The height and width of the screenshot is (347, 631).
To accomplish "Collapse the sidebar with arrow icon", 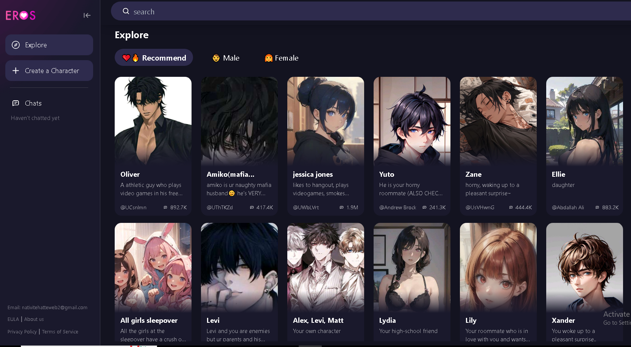I will coord(87,16).
